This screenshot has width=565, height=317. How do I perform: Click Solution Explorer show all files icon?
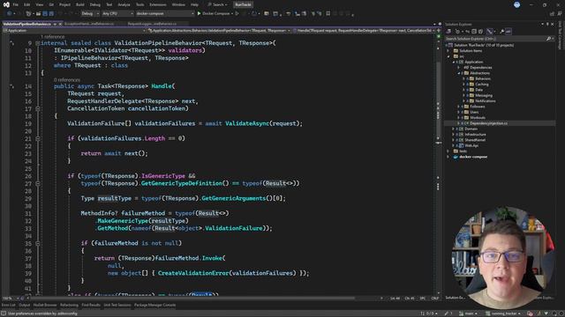pyautogui.click(x=480, y=32)
